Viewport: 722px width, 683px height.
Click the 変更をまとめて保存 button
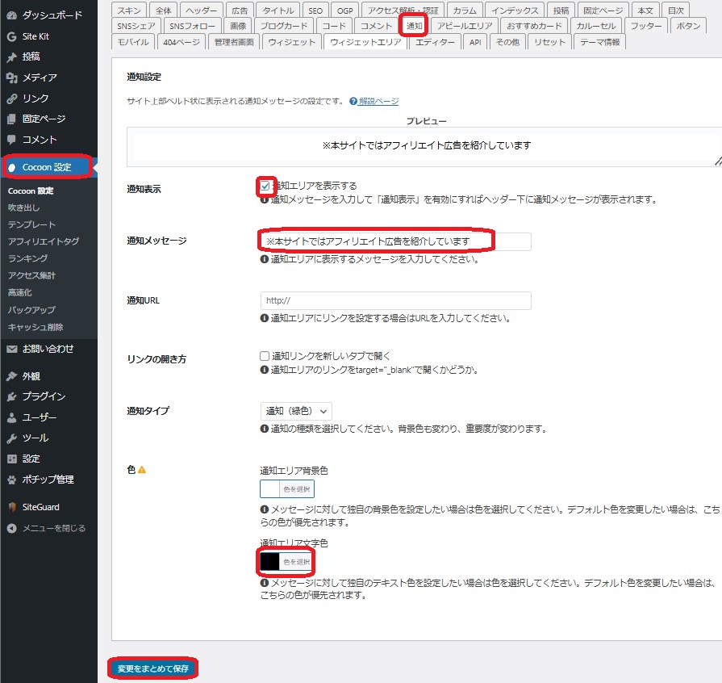click(x=153, y=668)
